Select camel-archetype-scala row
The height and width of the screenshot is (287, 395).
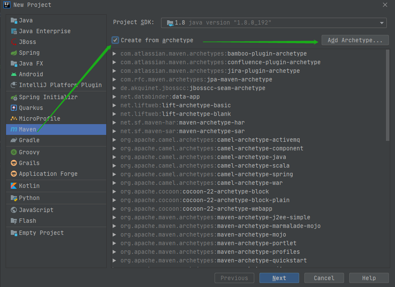248,165
